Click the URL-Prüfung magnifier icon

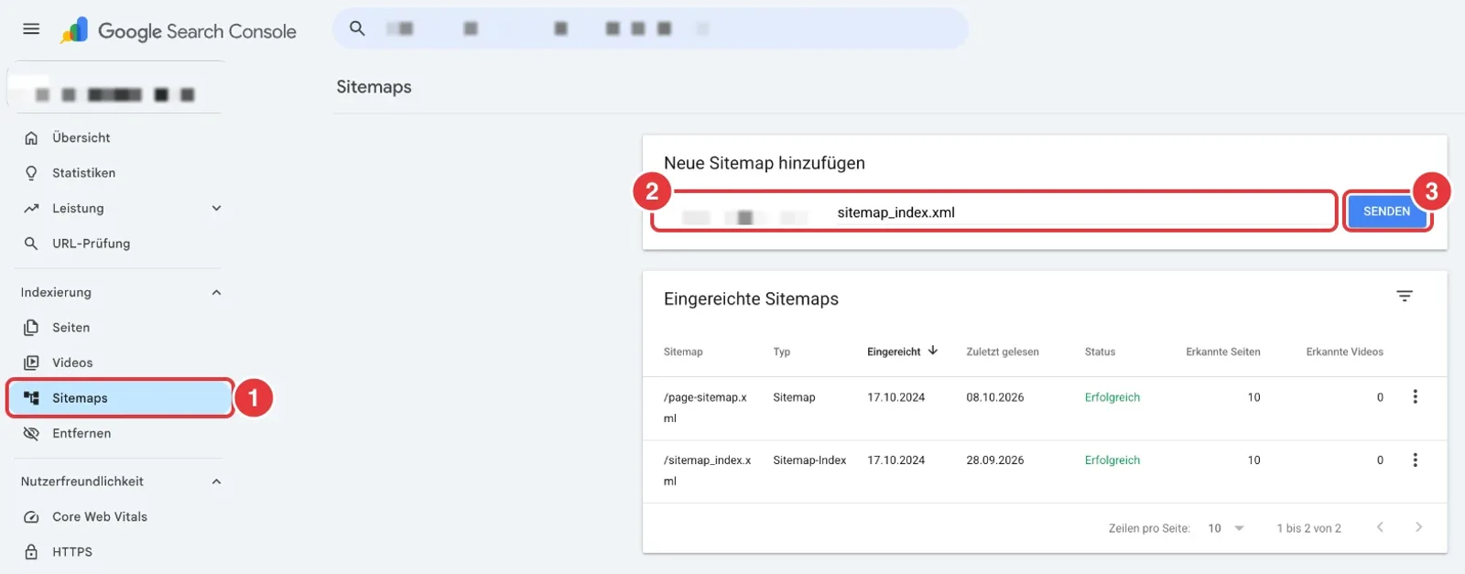(x=31, y=244)
